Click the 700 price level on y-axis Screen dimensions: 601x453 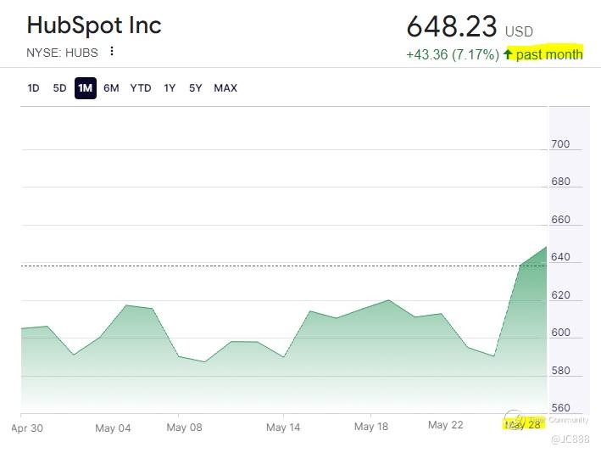(x=560, y=144)
